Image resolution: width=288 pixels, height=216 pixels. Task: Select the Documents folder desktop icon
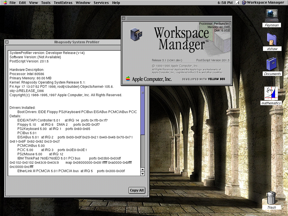pos(272,66)
